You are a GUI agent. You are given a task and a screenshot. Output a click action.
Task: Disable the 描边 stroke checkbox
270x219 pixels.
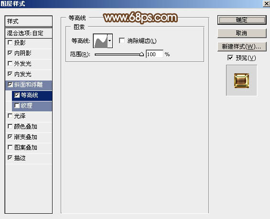click(10, 158)
